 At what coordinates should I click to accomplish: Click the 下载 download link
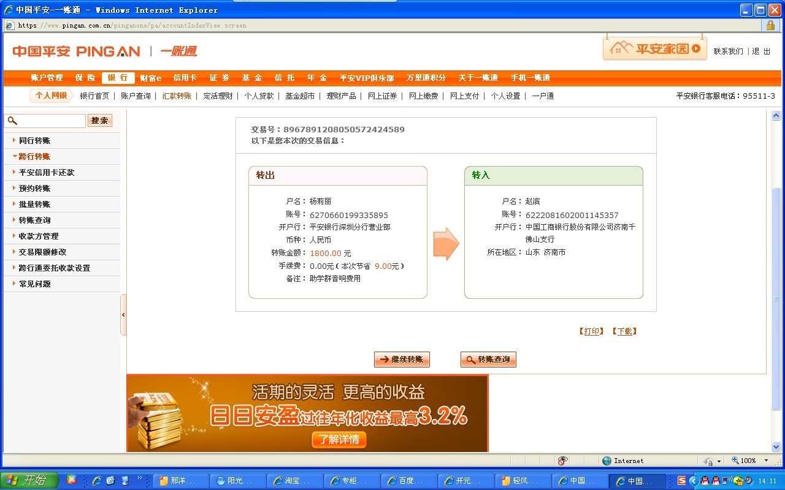(624, 331)
